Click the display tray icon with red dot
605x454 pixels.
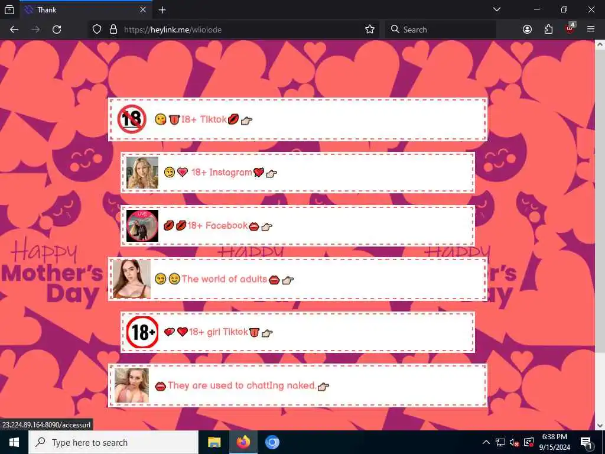pos(529,442)
